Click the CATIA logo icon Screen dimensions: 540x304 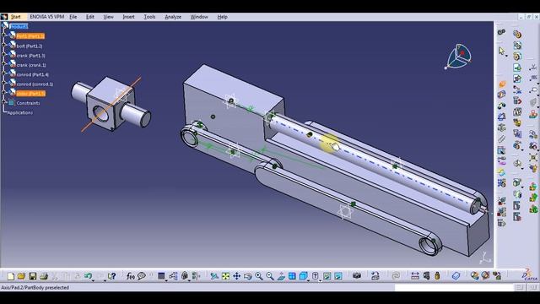[x=529, y=274]
